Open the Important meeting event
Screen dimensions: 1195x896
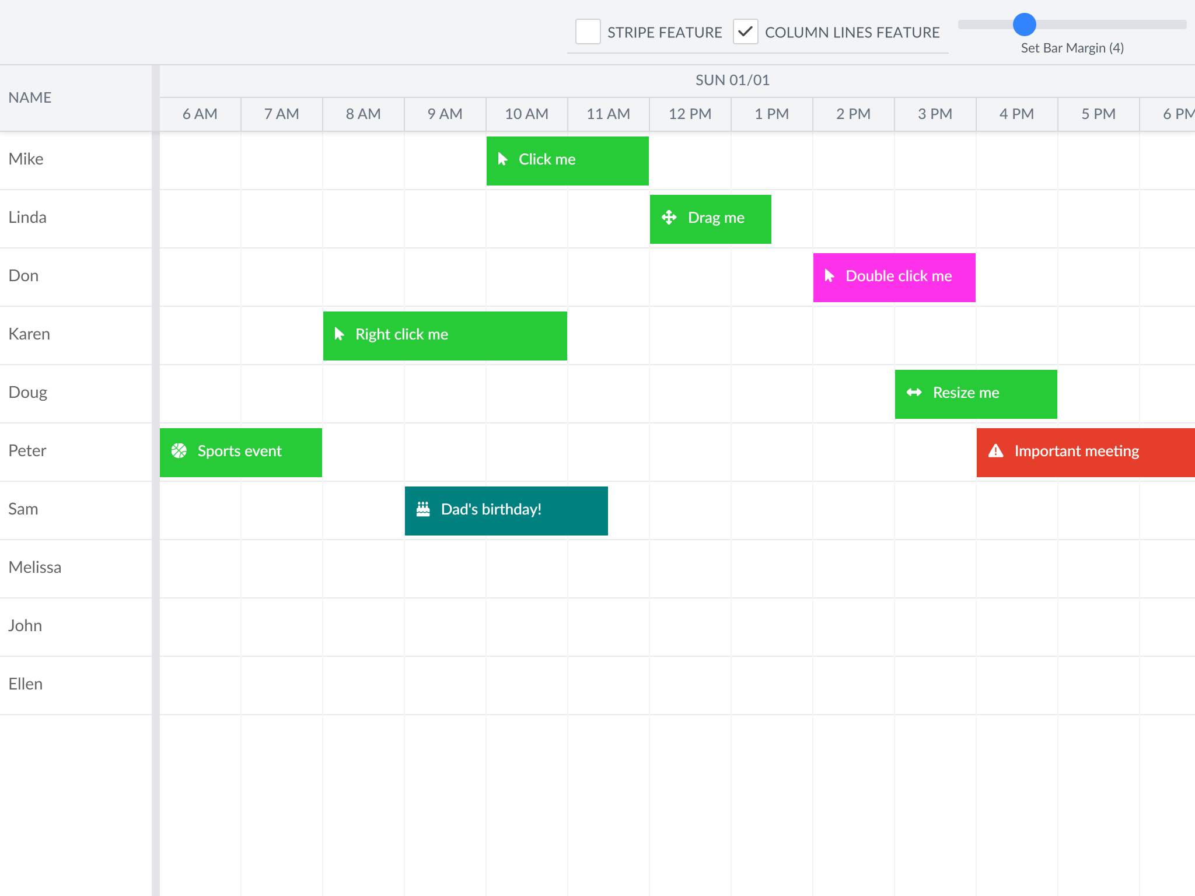click(1085, 452)
